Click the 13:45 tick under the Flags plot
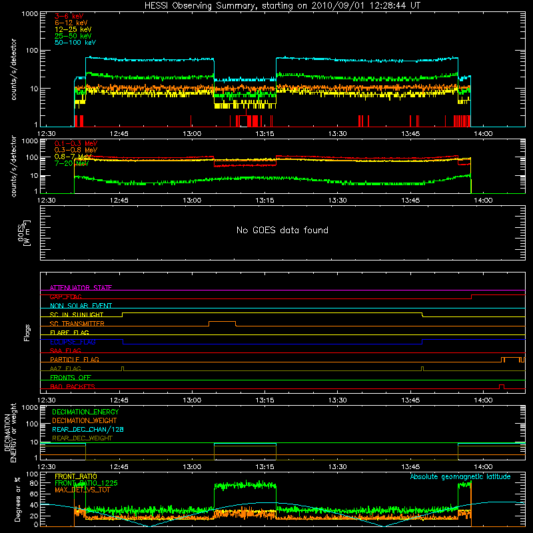 tap(410, 400)
